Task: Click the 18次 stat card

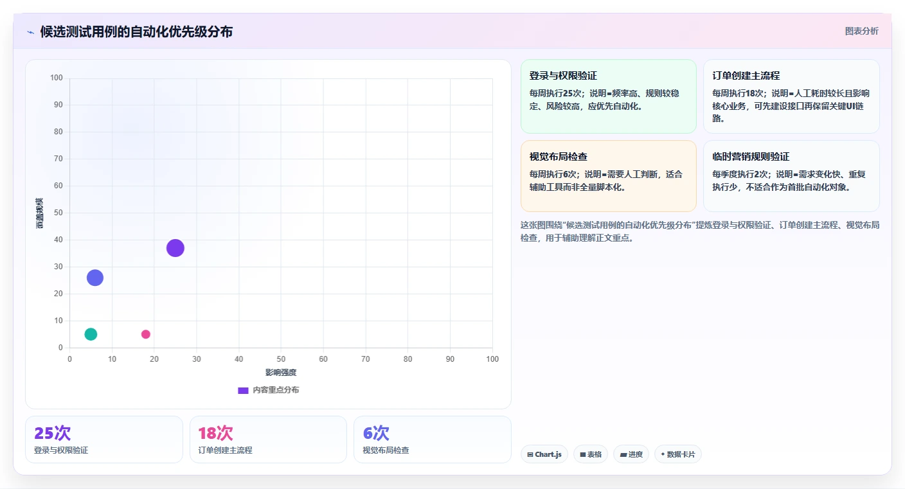Action: click(268, 440)
